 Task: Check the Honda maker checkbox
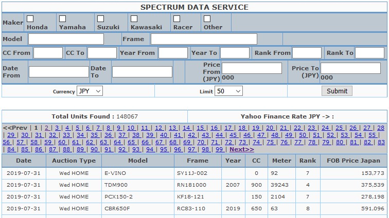tap(30, 19)
